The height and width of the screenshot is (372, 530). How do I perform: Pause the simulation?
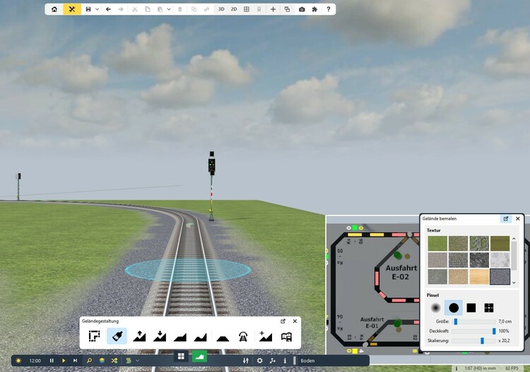(52, 361)
